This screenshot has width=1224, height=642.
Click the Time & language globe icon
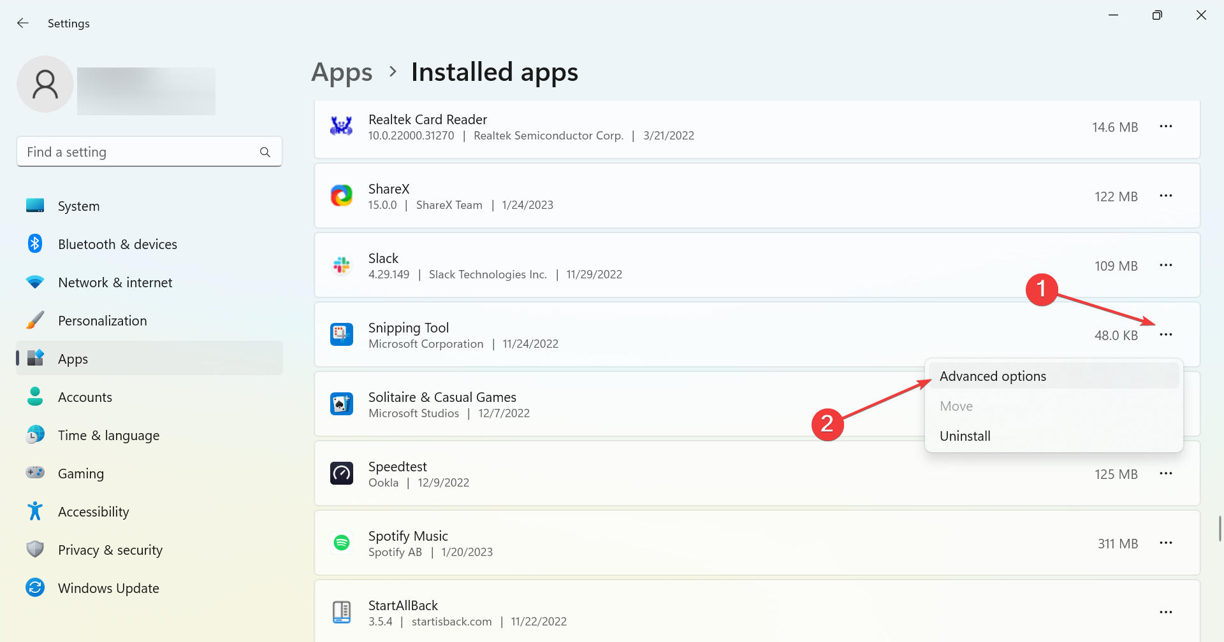pos(35,435)
